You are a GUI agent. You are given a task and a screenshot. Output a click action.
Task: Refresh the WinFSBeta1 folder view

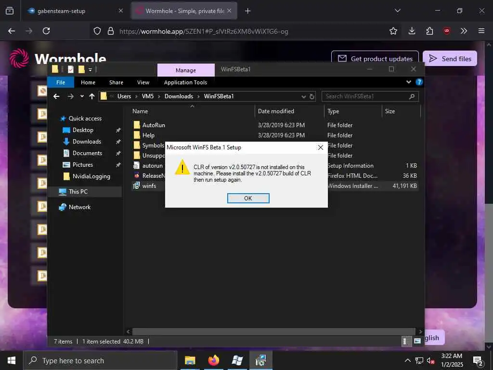312,96
